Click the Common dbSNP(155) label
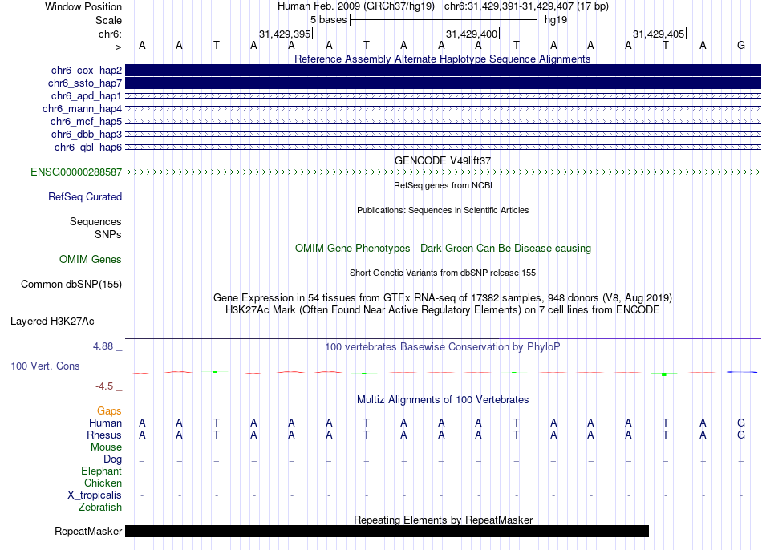This screenshot has width=762, height=550. (71, 285)
